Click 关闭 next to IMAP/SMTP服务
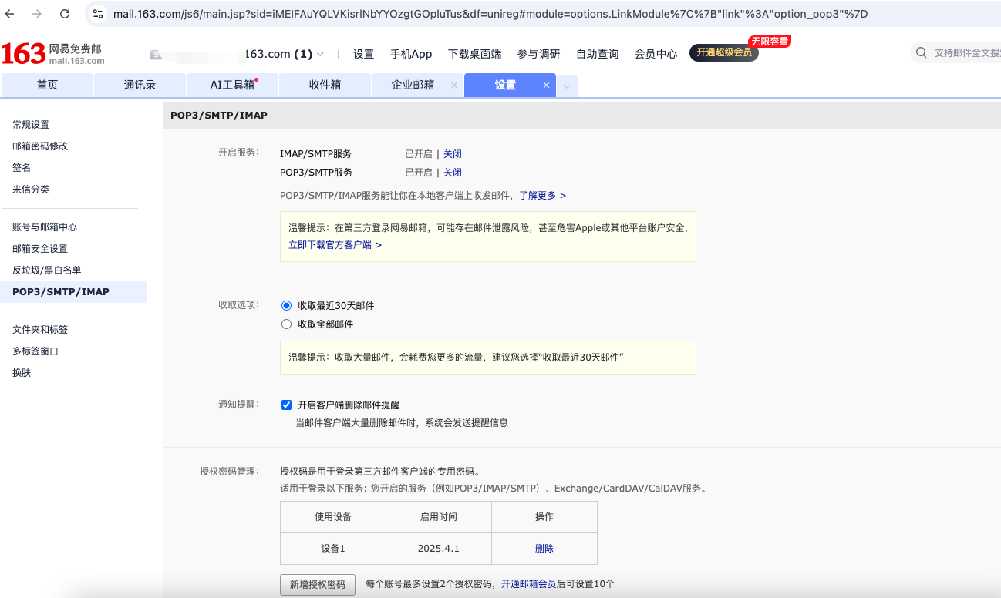This screenshot has width=1001, height=598. coord(453,154)
